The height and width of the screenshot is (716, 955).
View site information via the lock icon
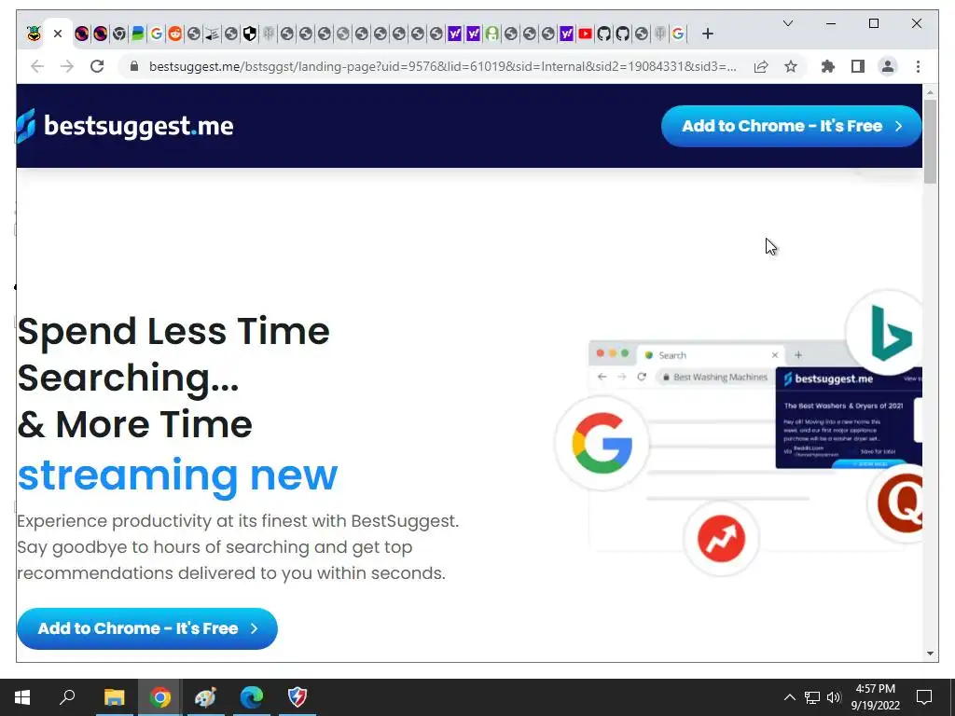pyautogui.click(x=134, y=66)
